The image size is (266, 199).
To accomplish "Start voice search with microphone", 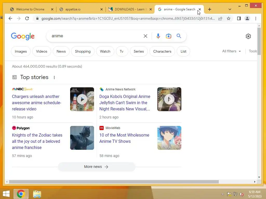I will click(x=158, y=36).
